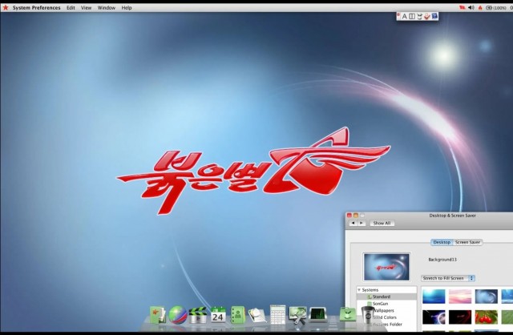The width and height of the screenshot is (513, 335).
Task: Open the Edit menu
Action: [x=71, y=7]
